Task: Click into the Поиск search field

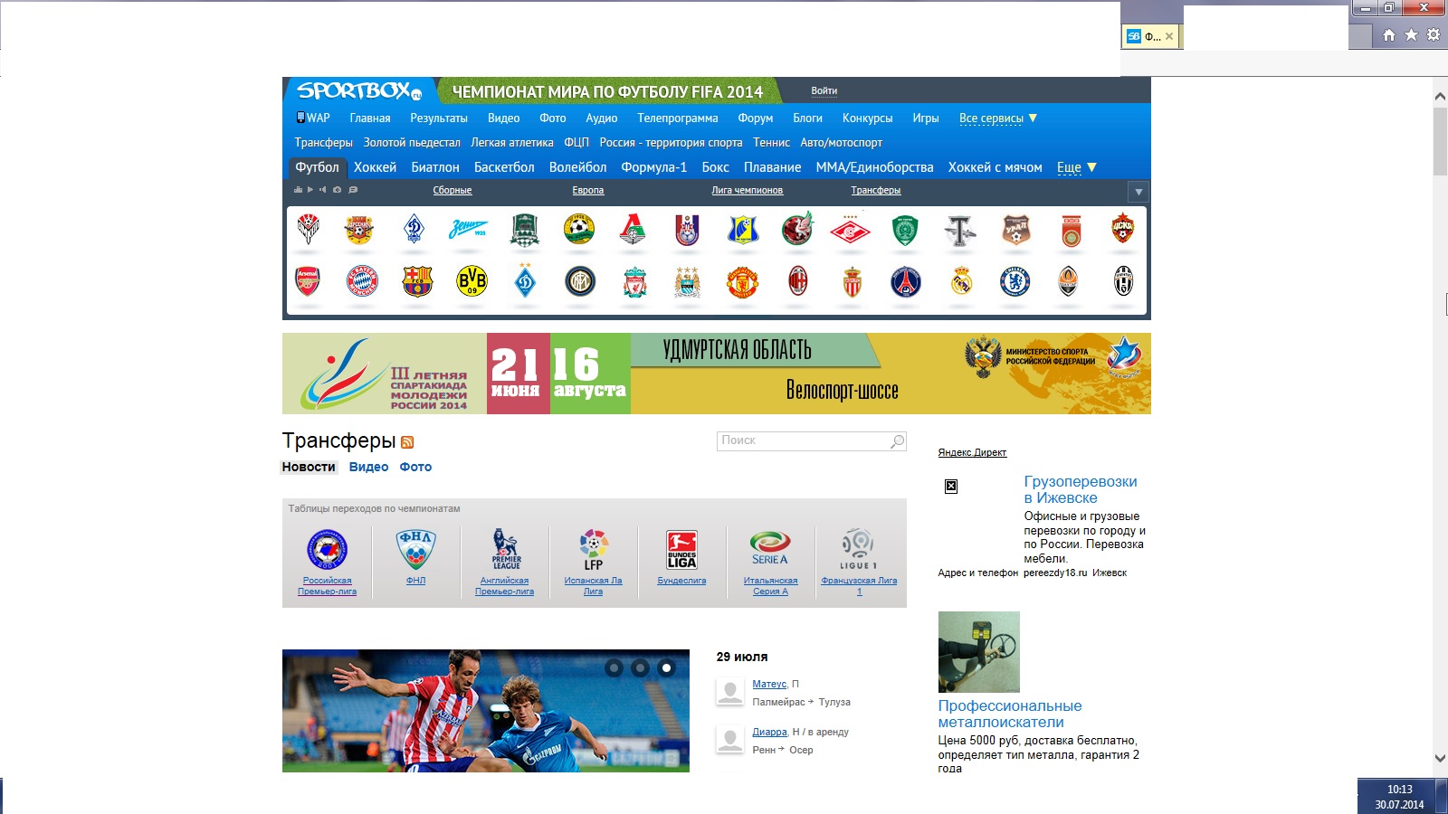Action: (804, 441)
